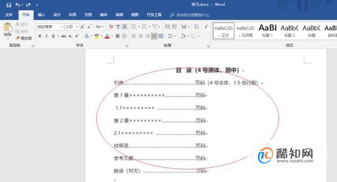This screenshot has height=182, width=337.
Task: Apply paragraph shading (paint bucket)
Action: (x=183, y=36)
